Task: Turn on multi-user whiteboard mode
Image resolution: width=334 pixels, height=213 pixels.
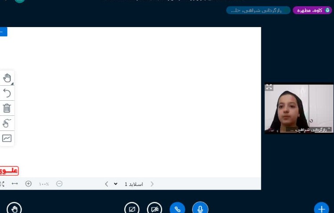Action: (x=7, y=123)
